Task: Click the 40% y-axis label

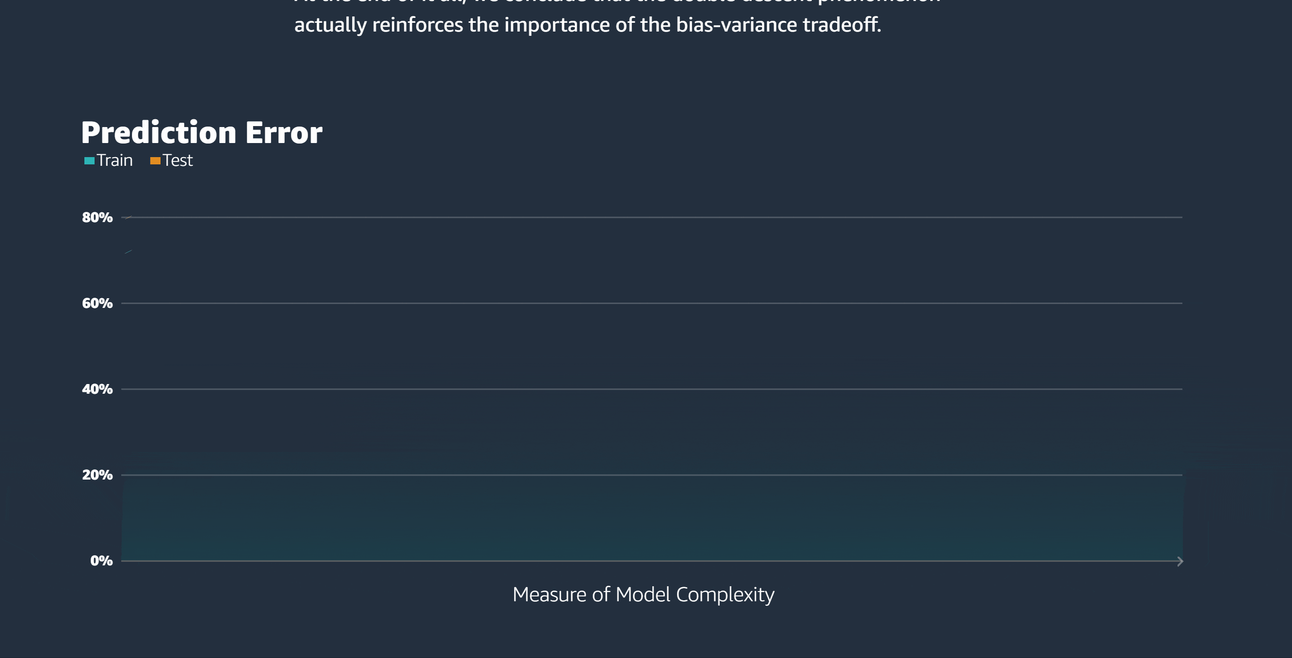Action: coord(97,389)
